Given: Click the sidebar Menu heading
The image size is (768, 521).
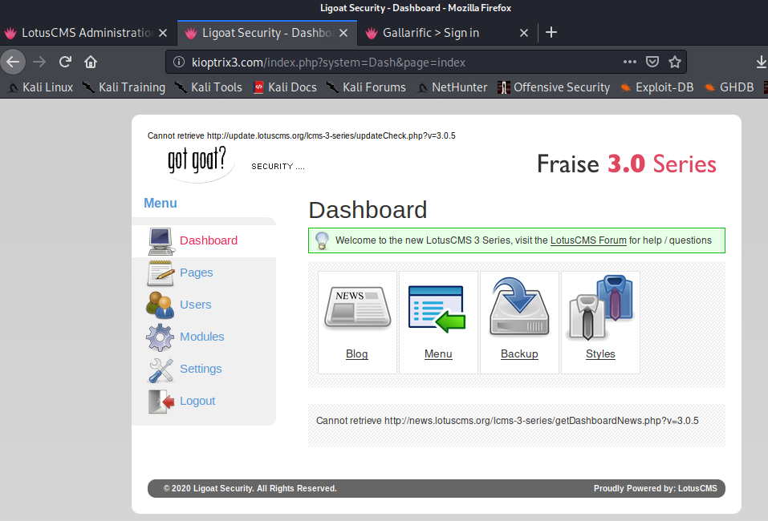Looking at the screenshot, I should 161,203.
